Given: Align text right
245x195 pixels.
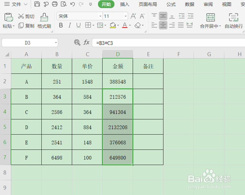Looking at the screenshot, I should pos(172,25).
